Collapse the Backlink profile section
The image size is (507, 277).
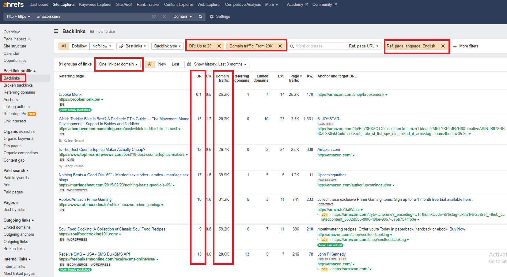[20, 71]
